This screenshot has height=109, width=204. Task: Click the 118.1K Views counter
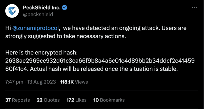point(74,82)
